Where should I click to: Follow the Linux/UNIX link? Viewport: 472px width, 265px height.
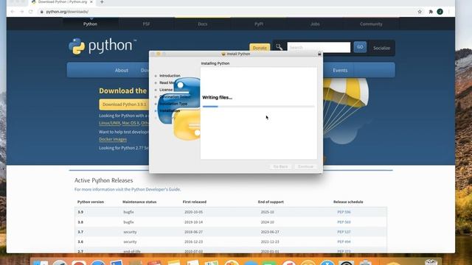click(x=109, y=123)
